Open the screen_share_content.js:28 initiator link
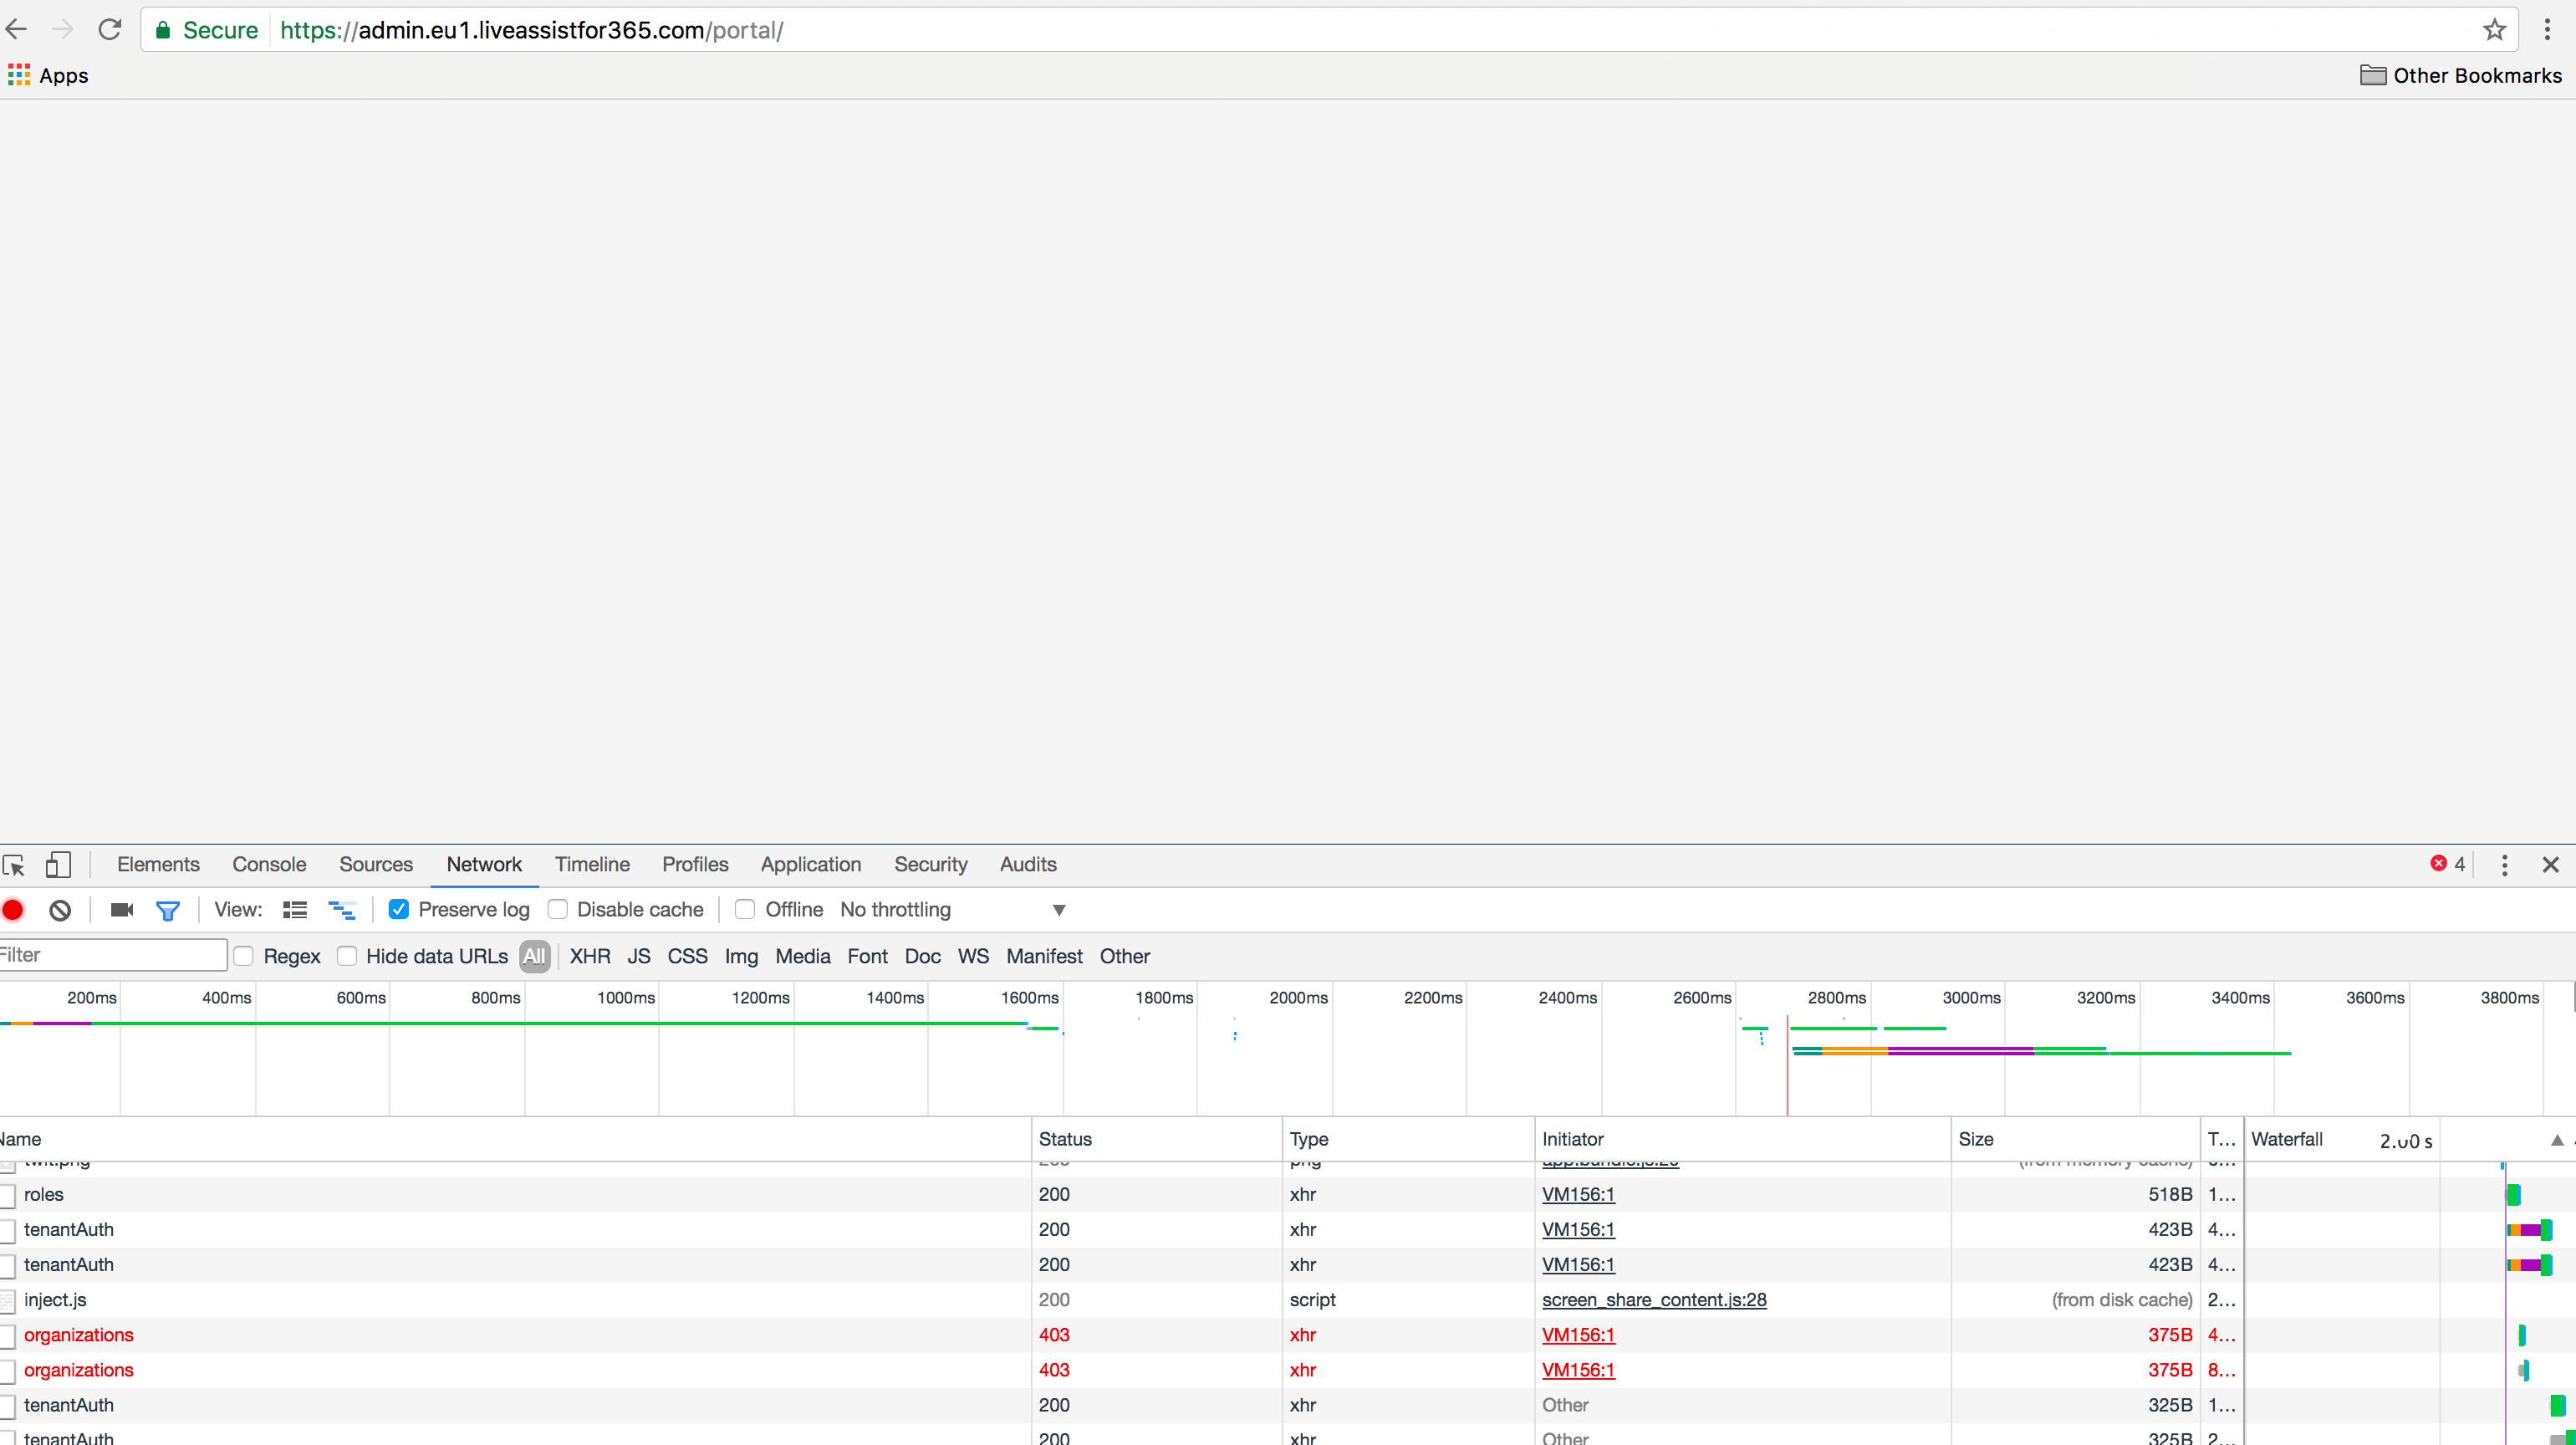The image size is (2576, 1445). (x=1654, y=1299)
